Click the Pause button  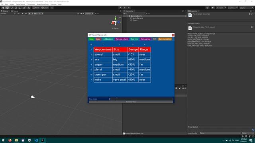[125, 8]
